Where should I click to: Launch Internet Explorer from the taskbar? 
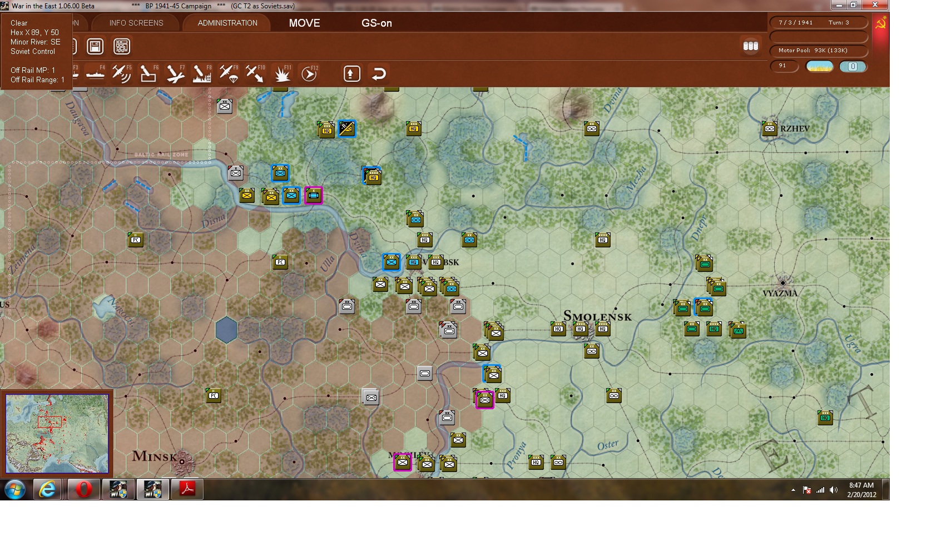[x=48, y=489]
